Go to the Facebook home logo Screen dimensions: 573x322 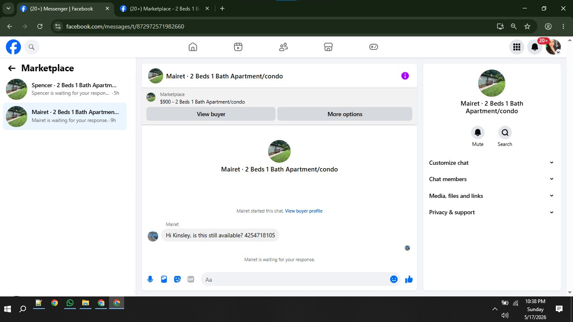(x=13, y=47)
